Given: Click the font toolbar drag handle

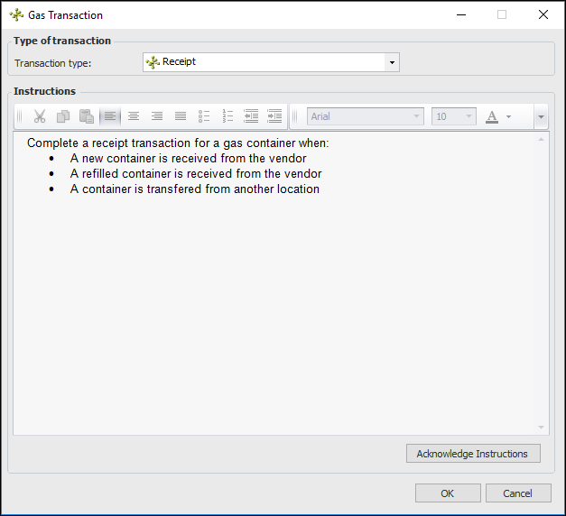Looking at the screenshot, I should tap(295, 116).
